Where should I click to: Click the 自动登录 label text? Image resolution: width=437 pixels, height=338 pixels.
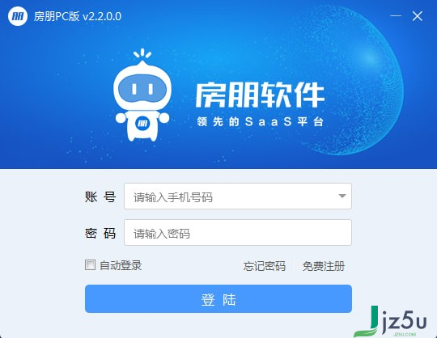pyautogui.click(x=121, y=265)
